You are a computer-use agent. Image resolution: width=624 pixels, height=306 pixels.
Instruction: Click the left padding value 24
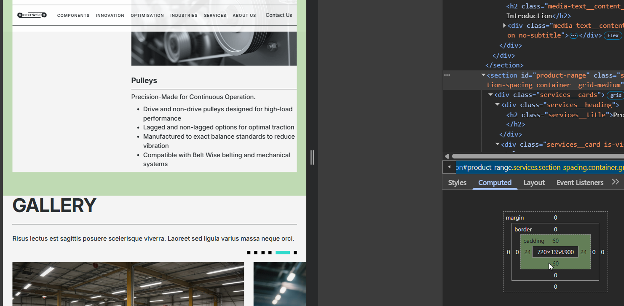[528, 252]
